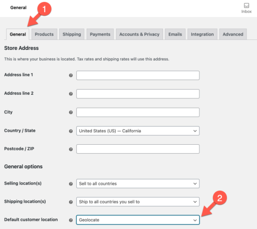The image size is (257, 229).
Task: Switch to the Products tab
Action: [44, 34]
